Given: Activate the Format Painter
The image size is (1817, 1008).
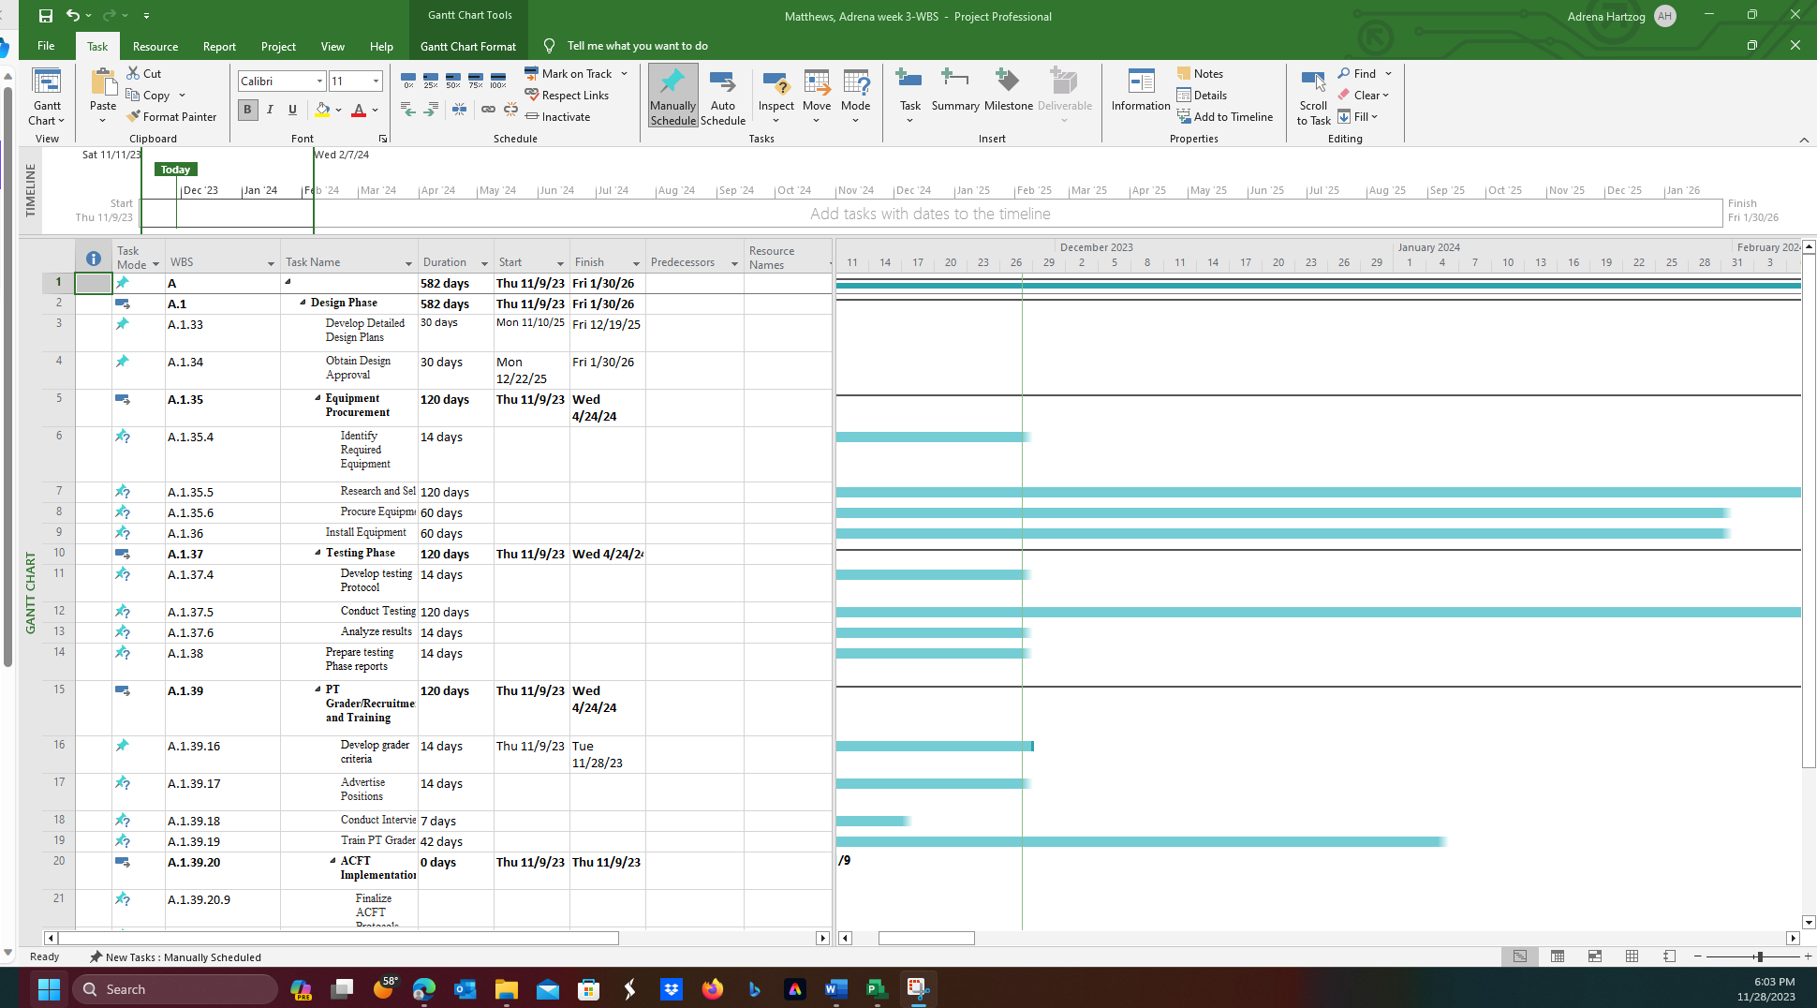Looking at the screenshot, I should 171,116.
